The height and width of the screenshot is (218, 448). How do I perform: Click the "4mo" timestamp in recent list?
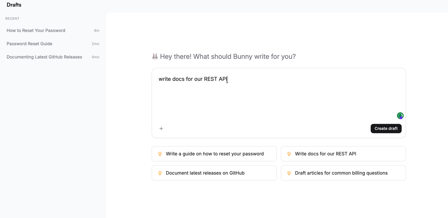[95, 57]
